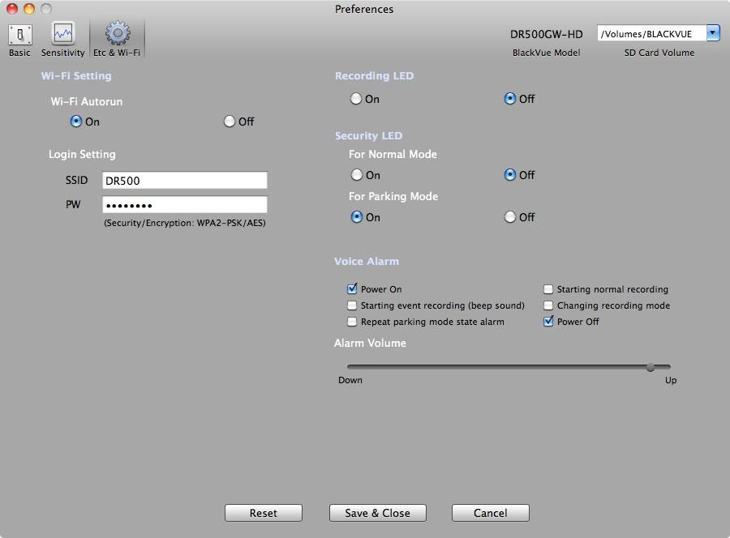The height and width of the screenshot is (538, 730).
Task: Choose Off for Parking Mode security LED
Action: point(510,217)
